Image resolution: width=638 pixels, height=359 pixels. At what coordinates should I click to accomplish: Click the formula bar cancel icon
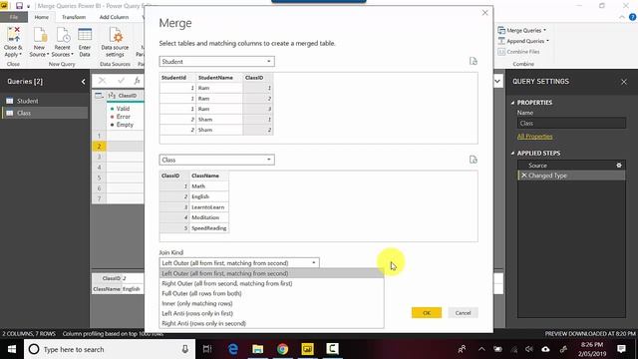102,81
